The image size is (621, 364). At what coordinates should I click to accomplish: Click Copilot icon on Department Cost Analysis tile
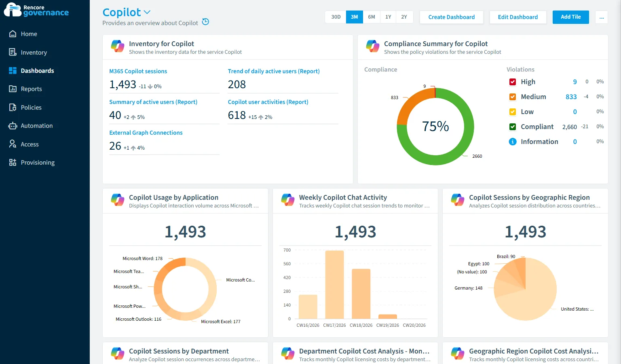288,353
